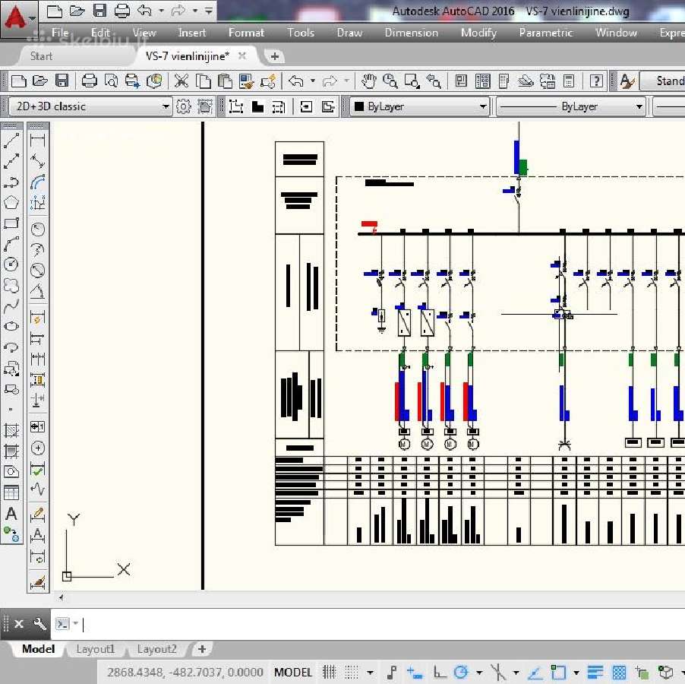Expand command line recent commands arrow
The width and height of the screenshot is (685, 684).
click(76, 623)
